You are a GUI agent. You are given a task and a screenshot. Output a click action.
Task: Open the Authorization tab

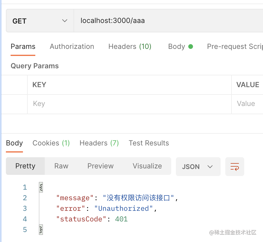(x=72, y=47)
